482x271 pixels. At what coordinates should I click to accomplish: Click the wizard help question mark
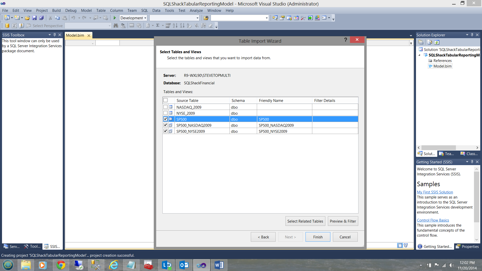tap(345, 40)
